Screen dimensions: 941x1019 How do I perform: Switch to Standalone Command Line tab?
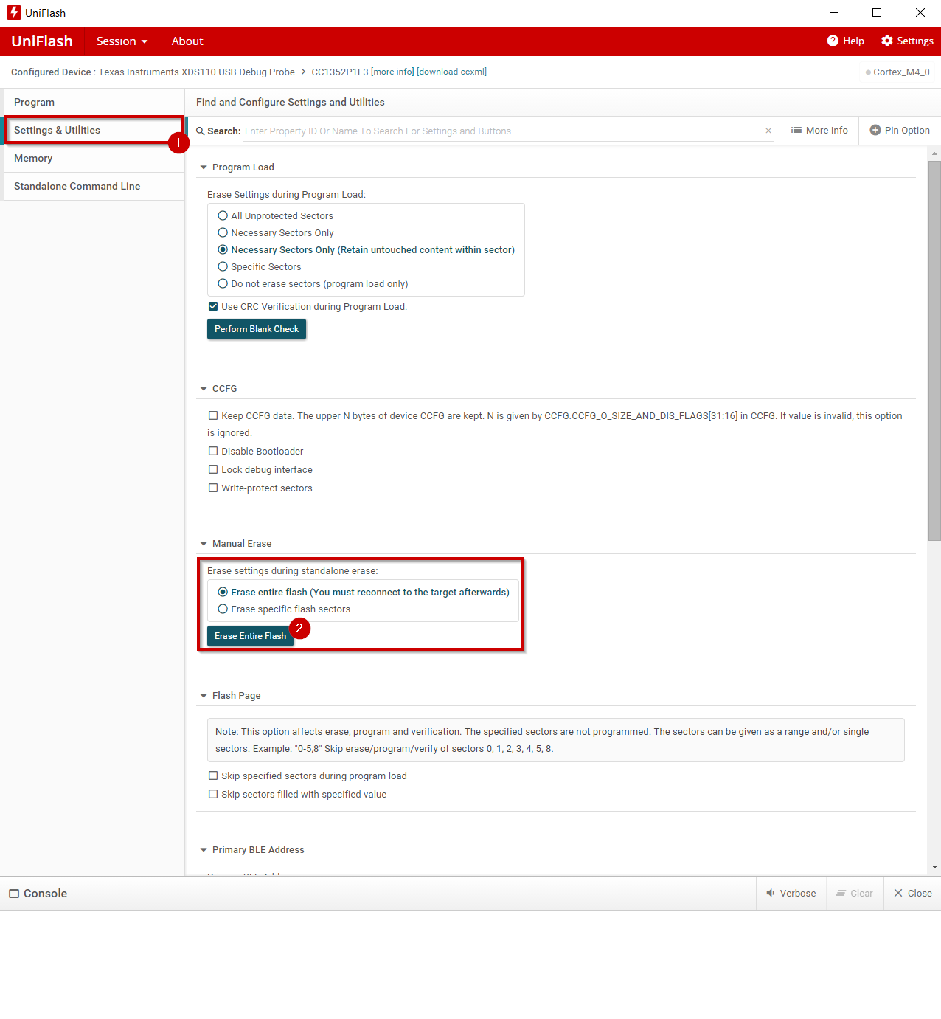[x=77, y=186]
